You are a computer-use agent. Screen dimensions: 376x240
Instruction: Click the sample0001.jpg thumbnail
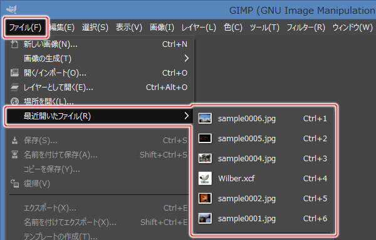coord(205,218)
